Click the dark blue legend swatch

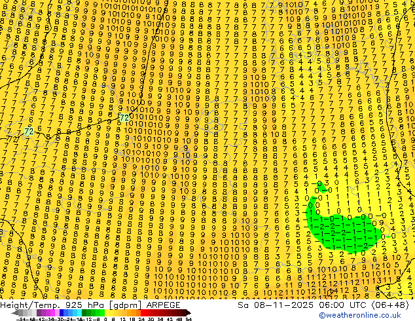pos(62,312)
